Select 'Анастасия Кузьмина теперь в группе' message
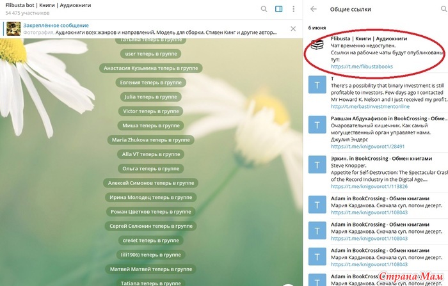This screenshot has width=448, height=286. (151, 68)
